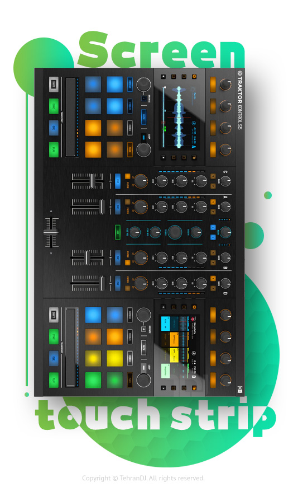The height and width of the screenshot is (487, 293).
Task: Turn the BROWSE encoder knob on deck A
Action: [144, 84]
